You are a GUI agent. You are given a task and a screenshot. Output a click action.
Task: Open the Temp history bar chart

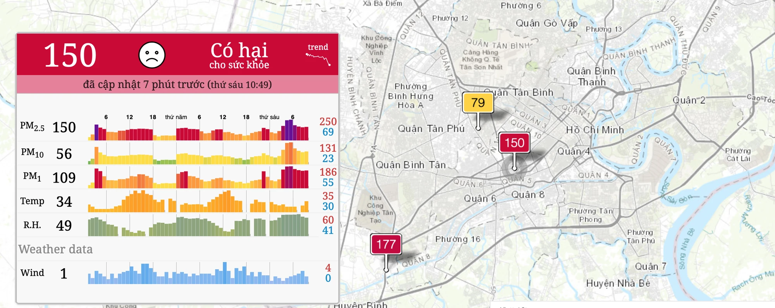[x=198, y=202]
